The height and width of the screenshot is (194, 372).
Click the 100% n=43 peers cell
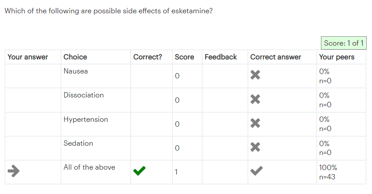click(328, 172)
